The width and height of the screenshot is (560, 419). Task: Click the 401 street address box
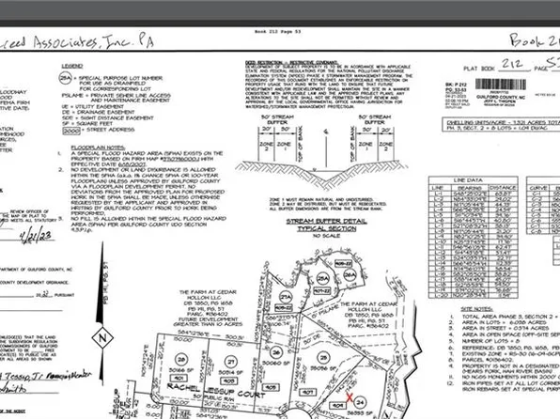pos(179,378)
